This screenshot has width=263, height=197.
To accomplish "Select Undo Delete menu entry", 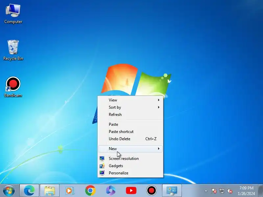I will click(x=130, y=139).
